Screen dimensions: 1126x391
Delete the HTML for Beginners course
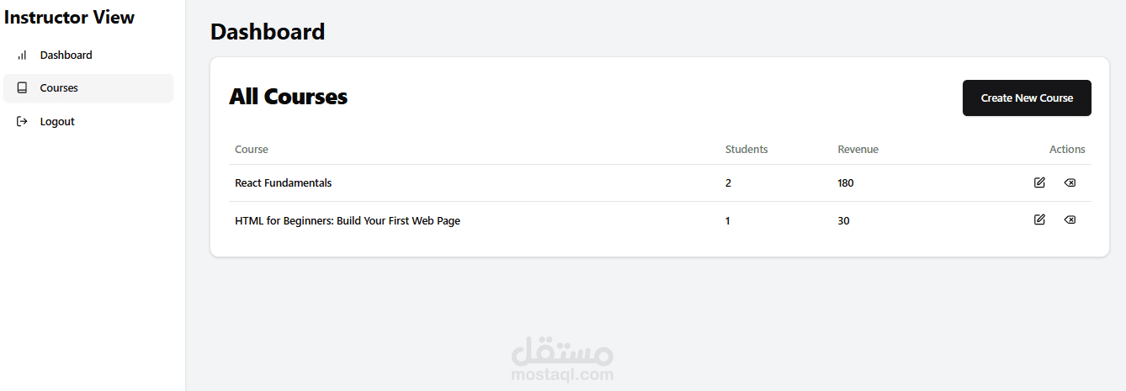coord(1070,219)
